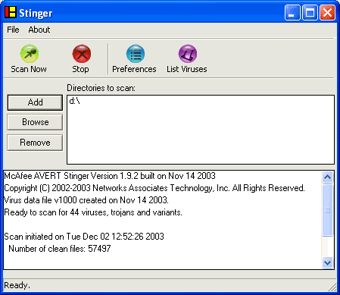Click the Scan Now text label
The height and width of the screenshot is (295, 340).
tap(29, 69)
